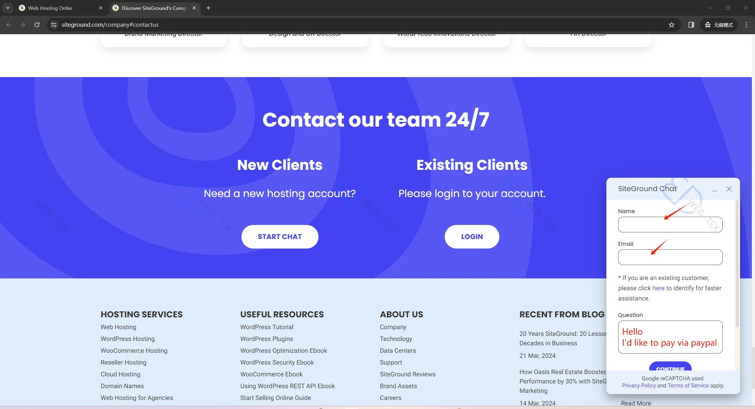Open the WordPress Tutorial link
Image resolution: width=755 pixels, height=409 pixels.
(267, 327)
